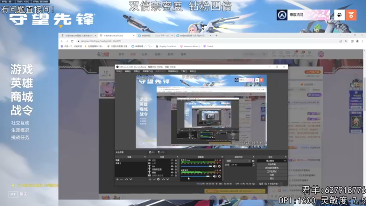The width and height of the screenshot is (366, 206).
Task: Open the 分类 dropdown in Douyu nav
Action: point(145,54)
